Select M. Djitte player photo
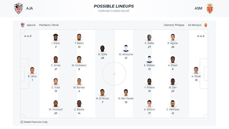Viewport: 229px width, 129px height. pos(102,48)
